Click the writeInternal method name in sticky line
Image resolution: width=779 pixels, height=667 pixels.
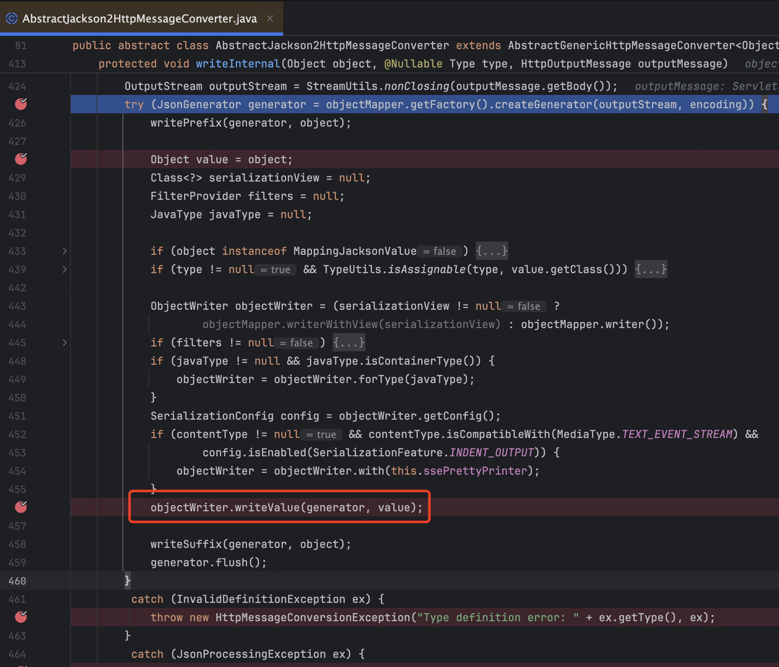238,64
